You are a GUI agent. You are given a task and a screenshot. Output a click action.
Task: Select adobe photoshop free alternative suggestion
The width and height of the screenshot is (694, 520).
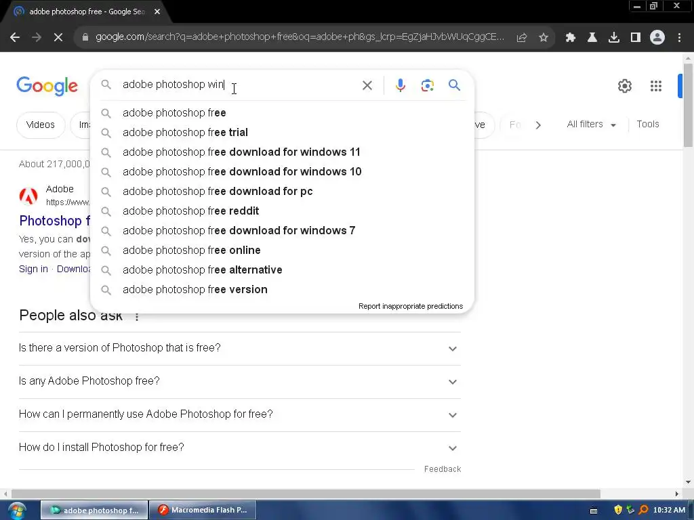click(282, 269)
